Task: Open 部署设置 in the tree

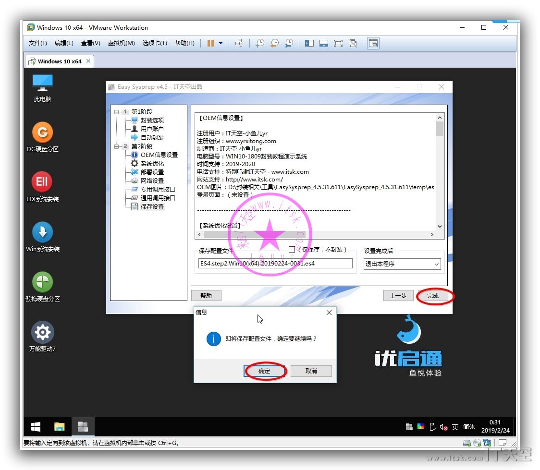Action: pos(152,172)
